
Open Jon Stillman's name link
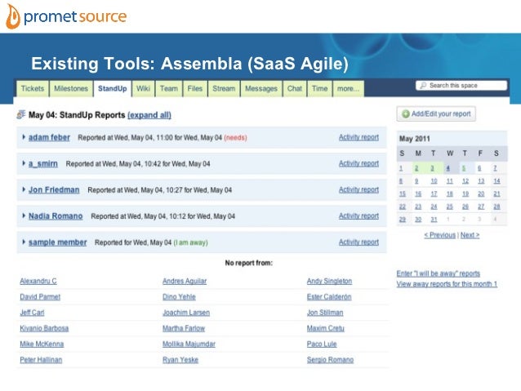pos(325,313)
